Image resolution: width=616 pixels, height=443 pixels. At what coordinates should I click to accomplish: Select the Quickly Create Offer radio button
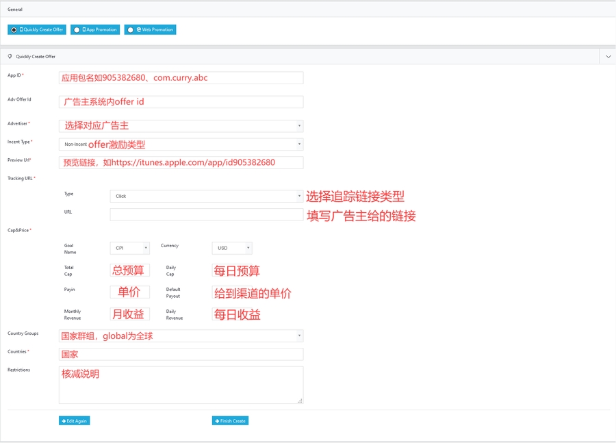point(14,30)
